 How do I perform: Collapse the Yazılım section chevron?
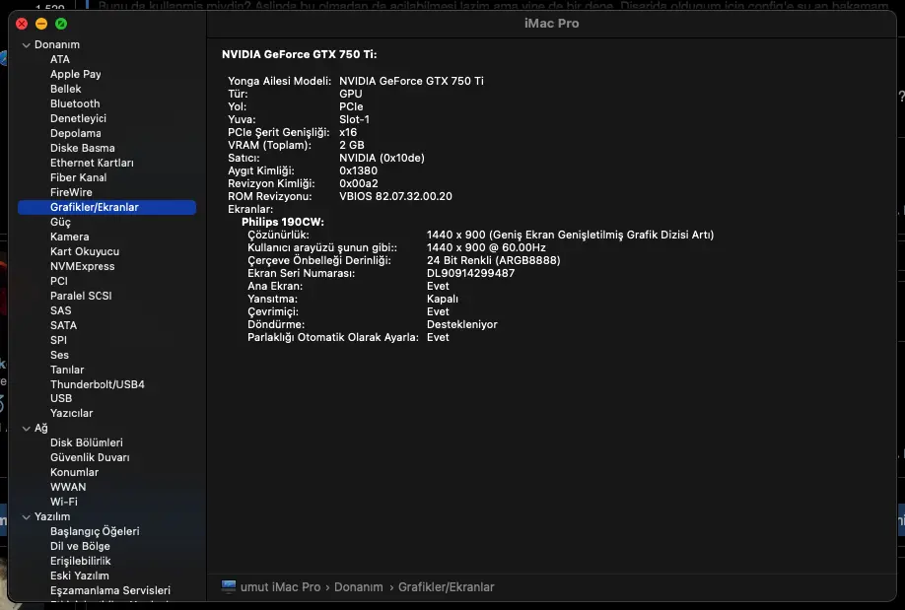pos(26,517)
